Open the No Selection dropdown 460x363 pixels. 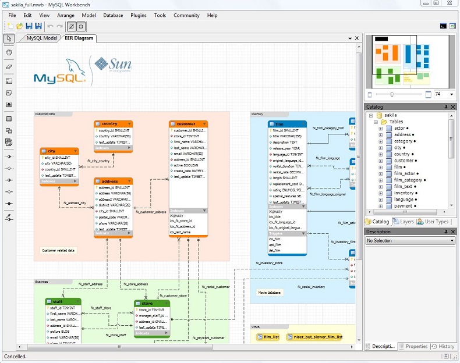[x=410, y=240]
